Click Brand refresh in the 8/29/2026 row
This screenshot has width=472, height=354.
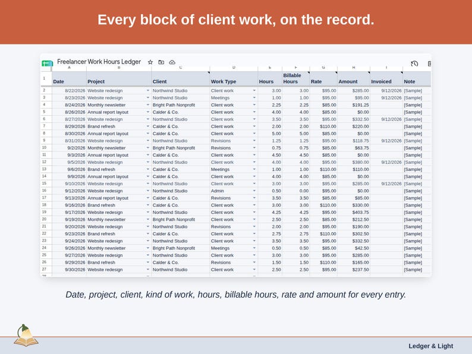[119, 127]
